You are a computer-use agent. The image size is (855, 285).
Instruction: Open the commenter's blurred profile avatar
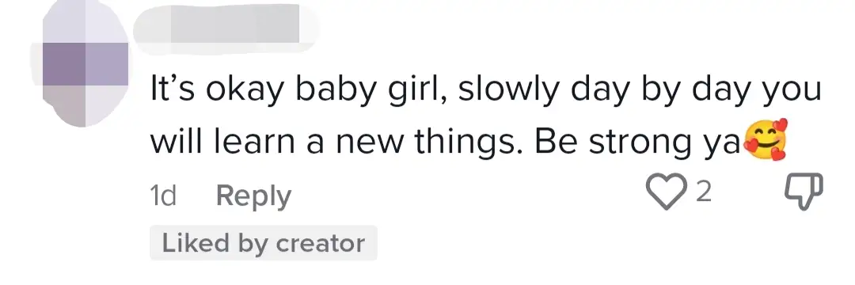coord(85,65)
